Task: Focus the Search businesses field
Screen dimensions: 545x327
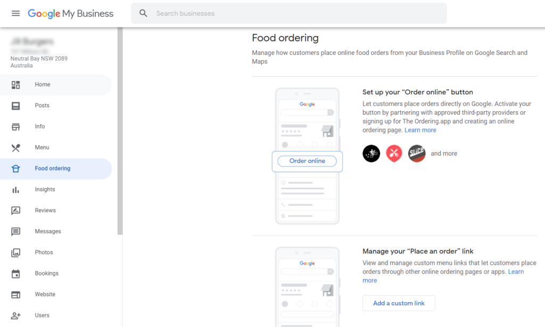Action: 289,13
